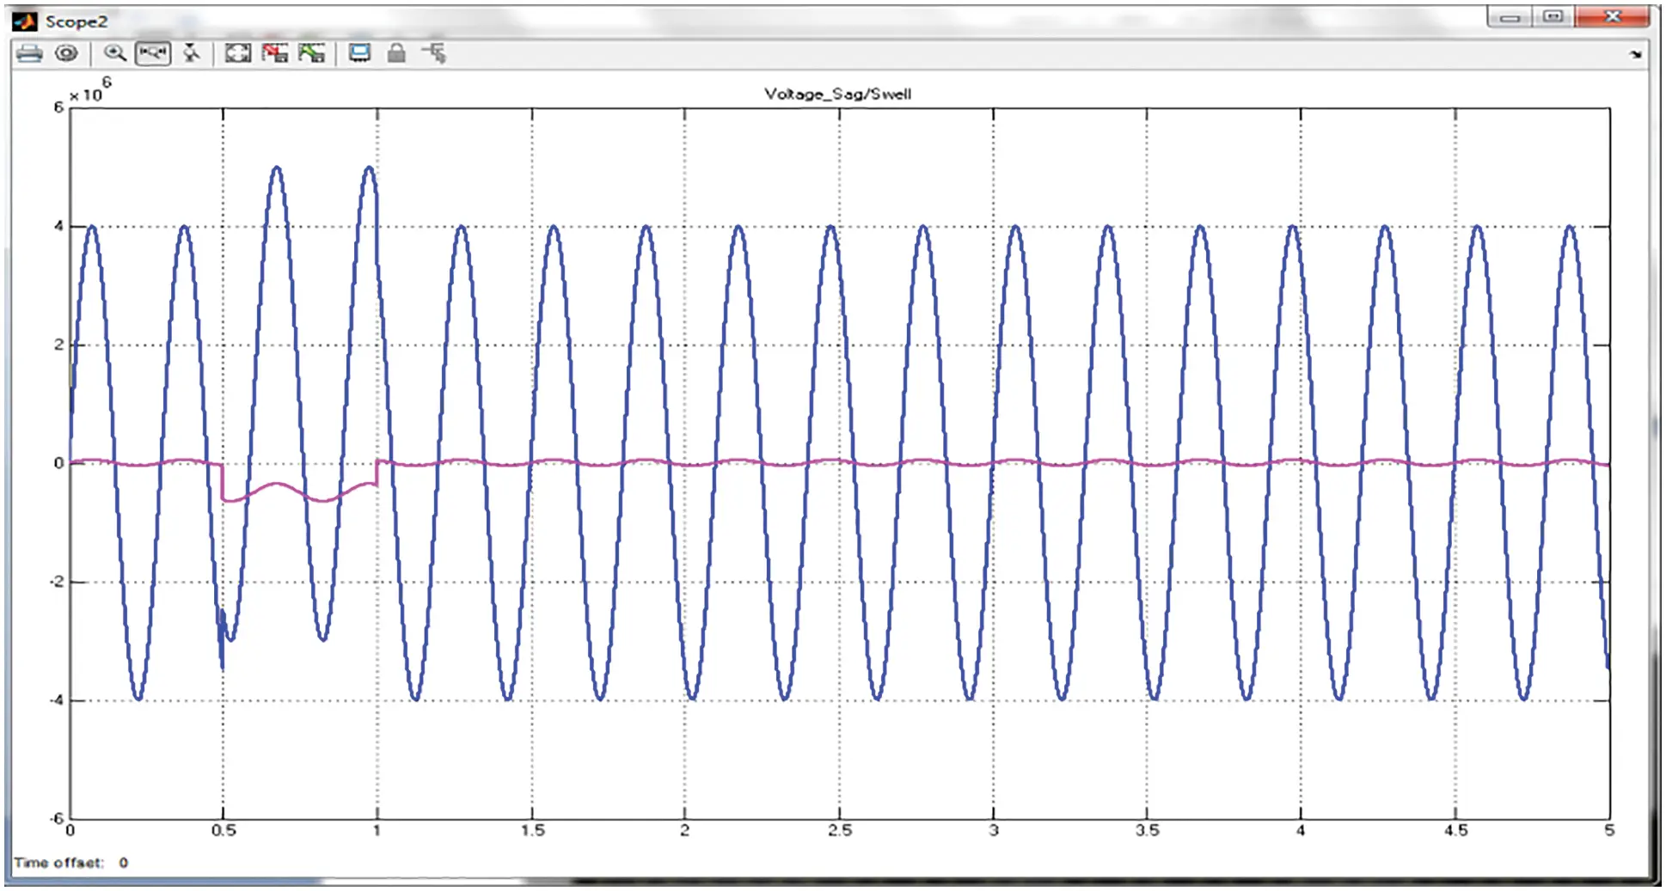Image resolution: width=1666 pixels, height=891 pixels.
Task: Click the Scope2 window title text
Action: click(77, 21)
